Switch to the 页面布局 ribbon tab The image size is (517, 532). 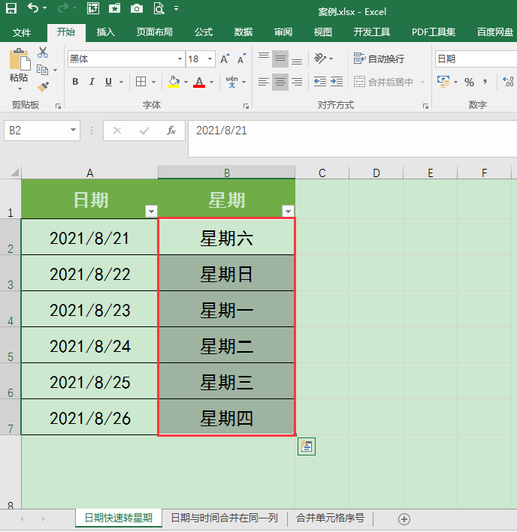click(x=155, y=32)
